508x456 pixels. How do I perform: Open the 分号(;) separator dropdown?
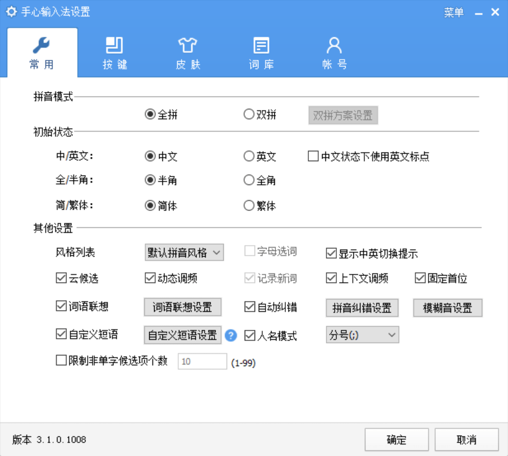362,335
